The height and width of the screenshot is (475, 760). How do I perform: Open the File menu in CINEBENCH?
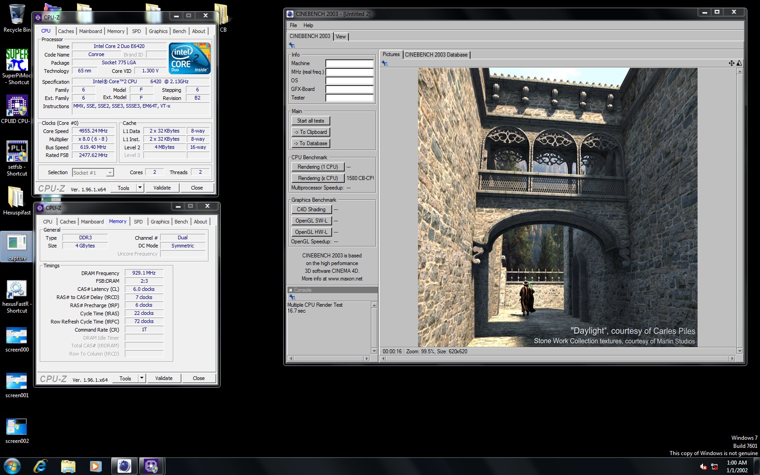point(293,25)
